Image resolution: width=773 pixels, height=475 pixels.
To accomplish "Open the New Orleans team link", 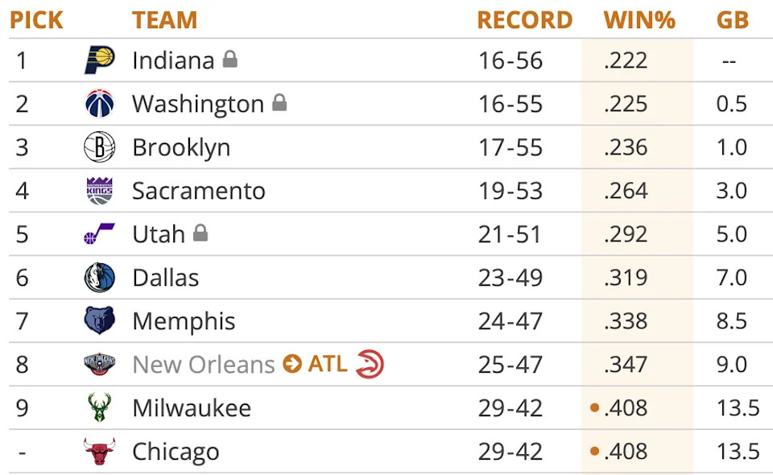I will point(204,365).
